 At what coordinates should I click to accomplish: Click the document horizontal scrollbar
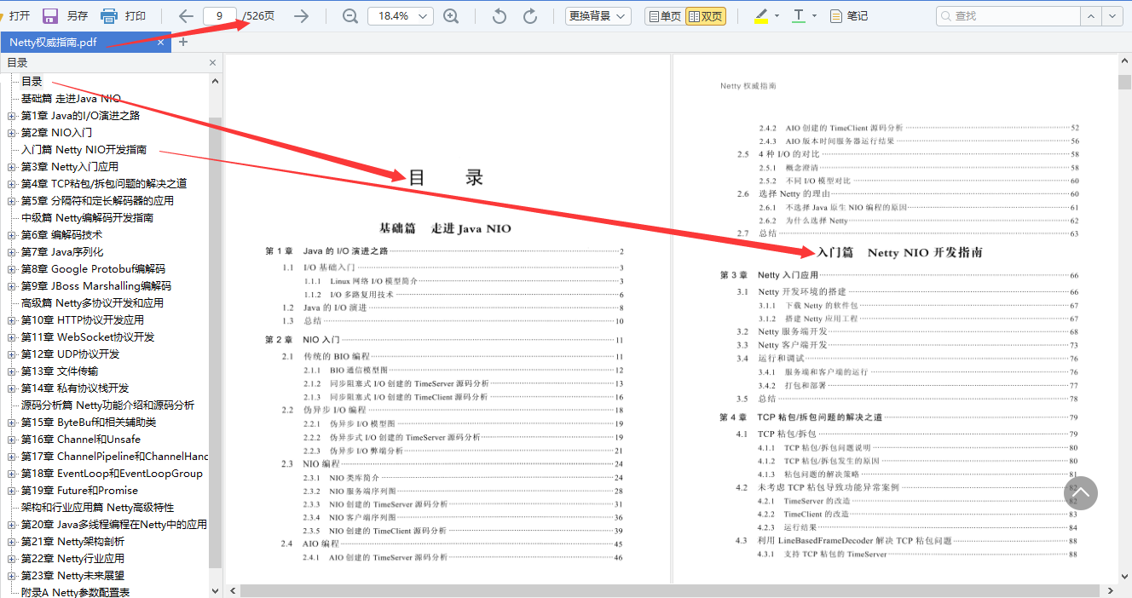click(x=670, y=590)
